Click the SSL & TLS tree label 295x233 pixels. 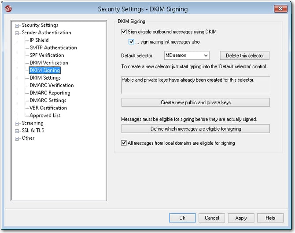click(33, 131)
